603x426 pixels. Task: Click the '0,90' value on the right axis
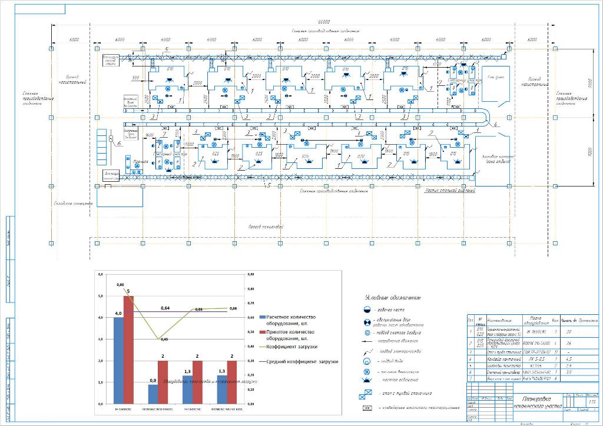point(251,274)
